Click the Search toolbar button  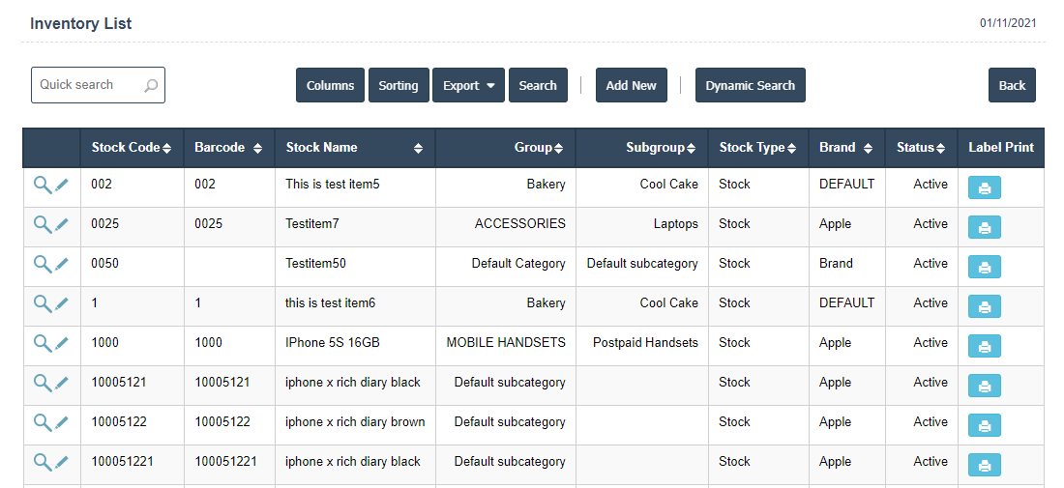click(537, 85)
